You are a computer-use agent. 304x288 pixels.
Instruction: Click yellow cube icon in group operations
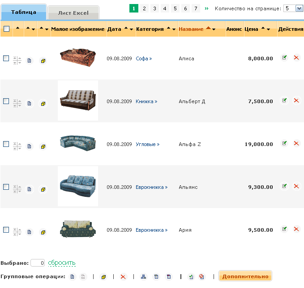[x=103, y=277]
